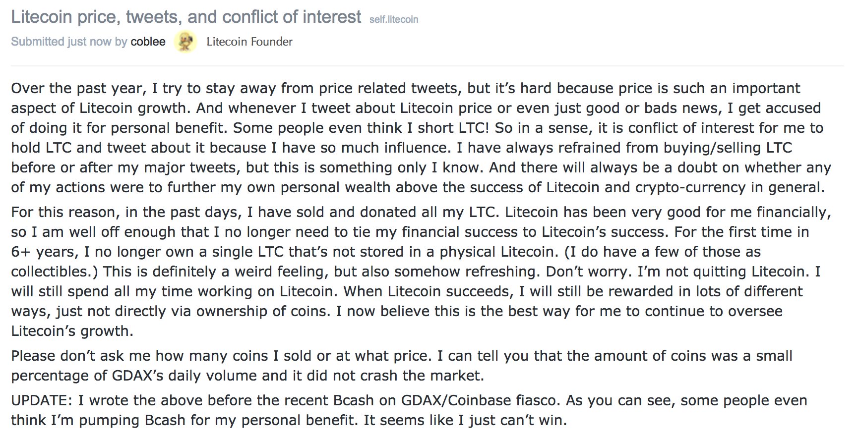Click sentence "It seems like I just can't win."
This screenshot has width=859, height=438.
[x=465, y=420]
